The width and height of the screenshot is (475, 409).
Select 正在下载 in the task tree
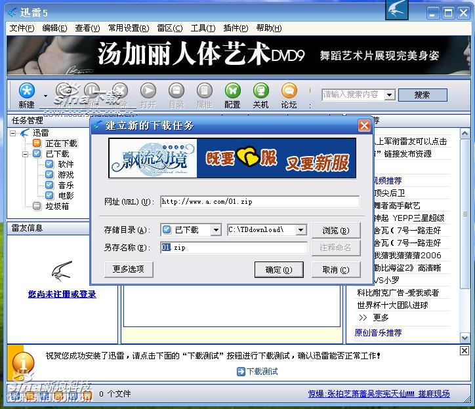pyautogui.click(x=61, y=143)
